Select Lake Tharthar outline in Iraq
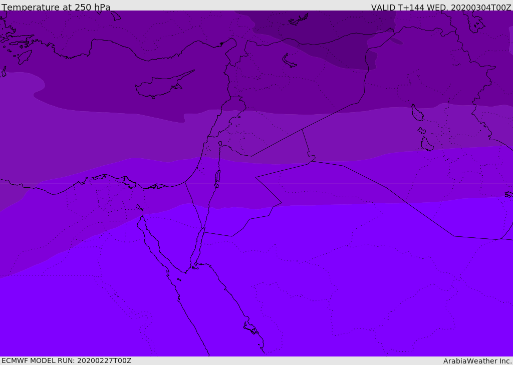 417,113
